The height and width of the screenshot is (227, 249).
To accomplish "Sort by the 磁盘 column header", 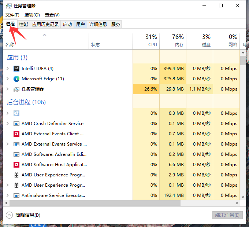I will pyautogui.click(x=200, y=41).
